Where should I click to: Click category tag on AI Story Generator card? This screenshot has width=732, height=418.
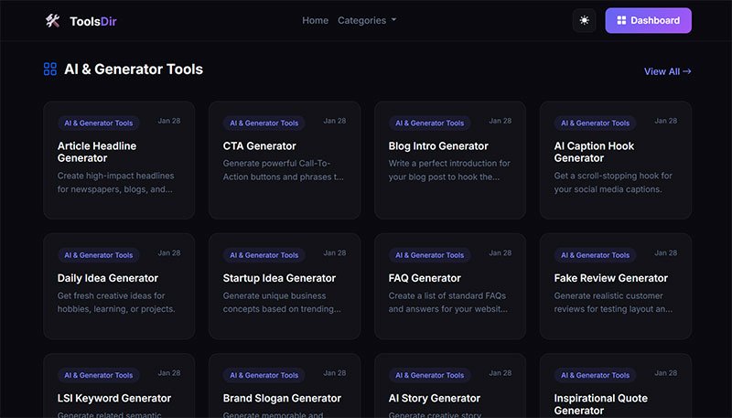click(429, 375)
